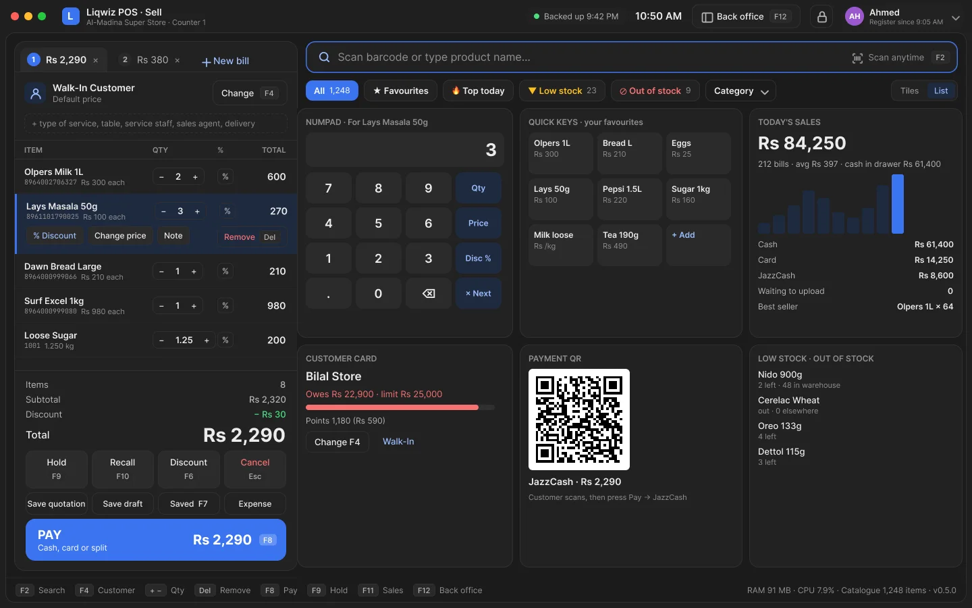This screenshot has height=608, width=972.
Task: Click the backspace key on numpad
Action: [429, 294]
